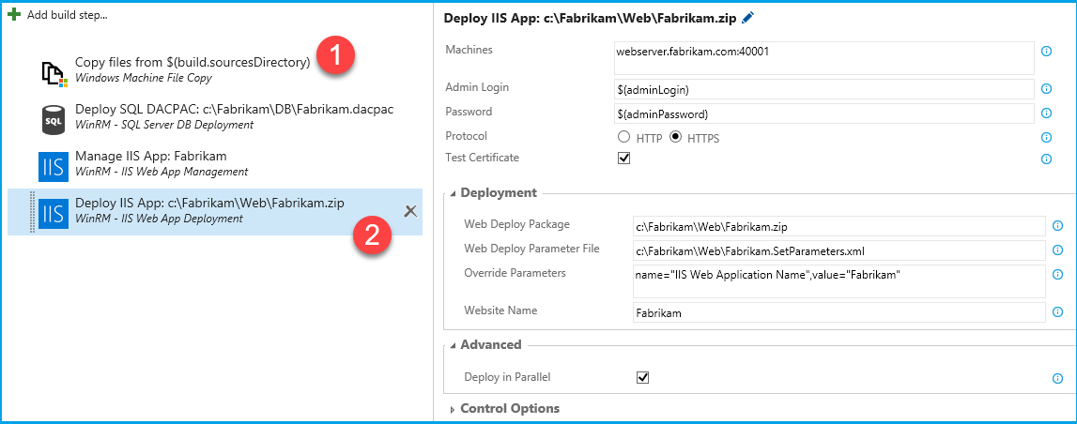This screenshot has height=424, width=1077.
Task: Click the IIS icon for Deploy IIS App
Action: tap(53, 213)
